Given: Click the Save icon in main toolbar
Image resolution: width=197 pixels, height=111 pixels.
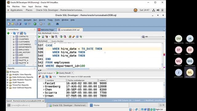Looking at the screenshot, I should (x=16, y=24).
